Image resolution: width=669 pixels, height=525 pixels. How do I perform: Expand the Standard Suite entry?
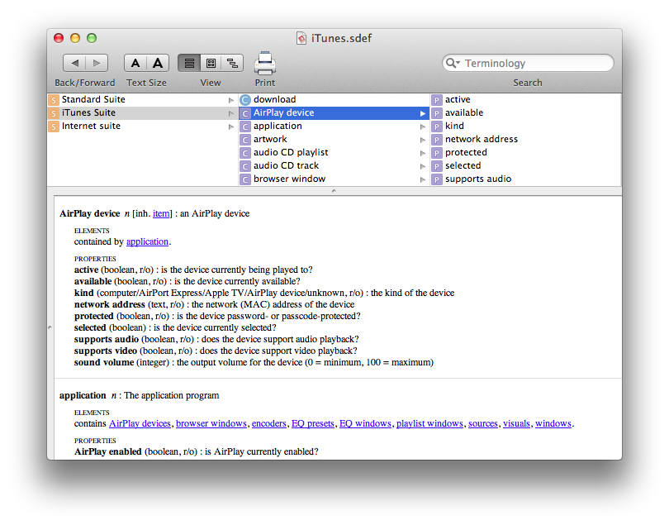[231, 99]
